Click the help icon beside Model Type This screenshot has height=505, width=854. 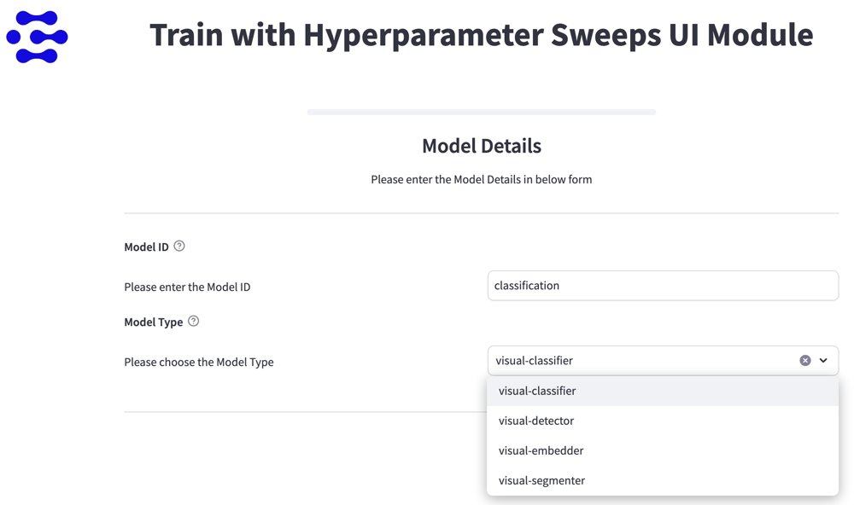pyautogui.click(x=194, y=322)
